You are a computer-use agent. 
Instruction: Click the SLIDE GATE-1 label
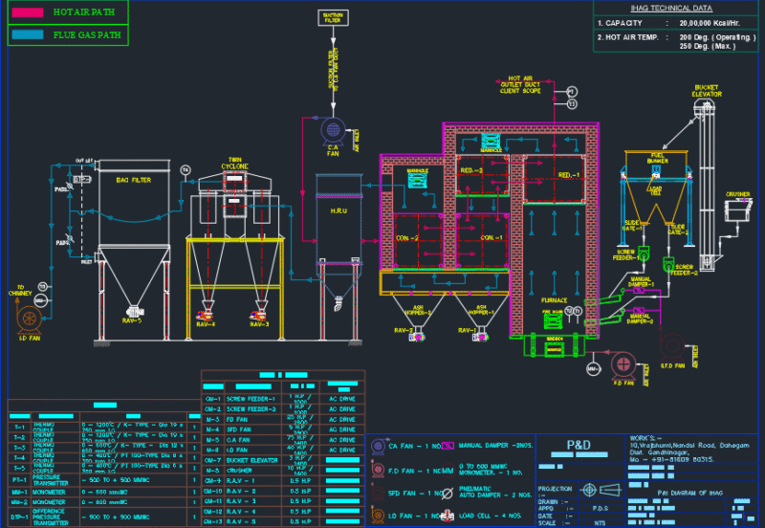pos(632,225)
